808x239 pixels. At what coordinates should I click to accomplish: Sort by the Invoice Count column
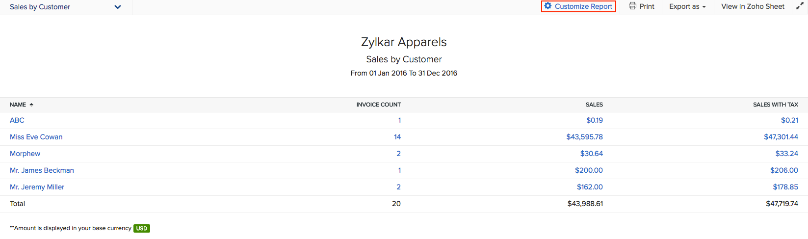click(378, 105)
